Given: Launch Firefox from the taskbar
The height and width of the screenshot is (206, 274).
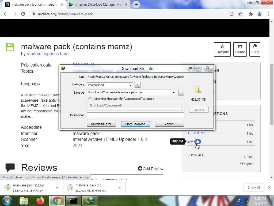Looking at the screenshot, I should click(x=40, y=201).
